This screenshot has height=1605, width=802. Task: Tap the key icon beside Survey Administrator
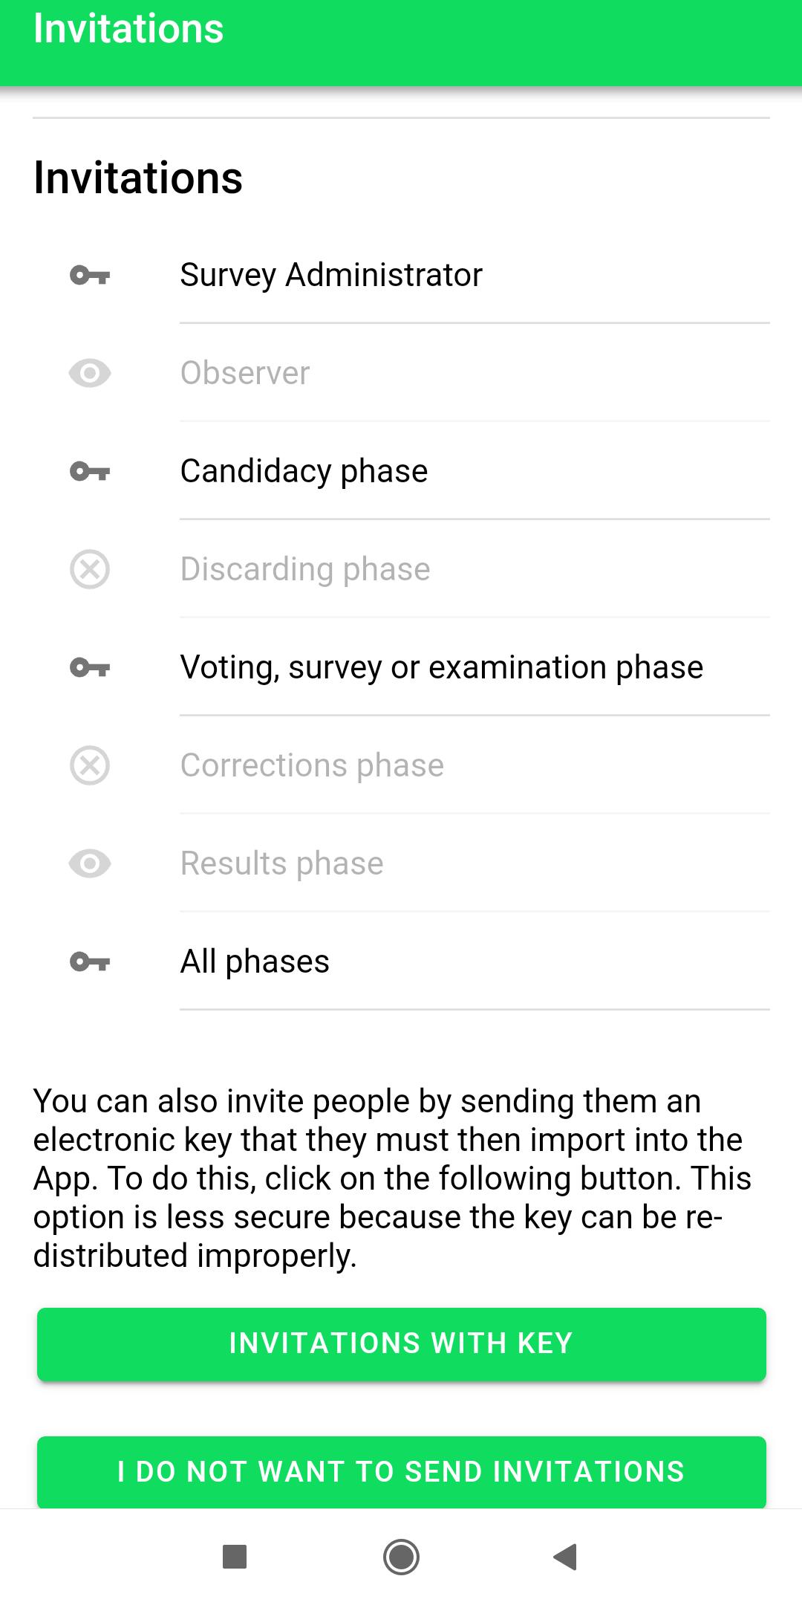pos(90,275)
